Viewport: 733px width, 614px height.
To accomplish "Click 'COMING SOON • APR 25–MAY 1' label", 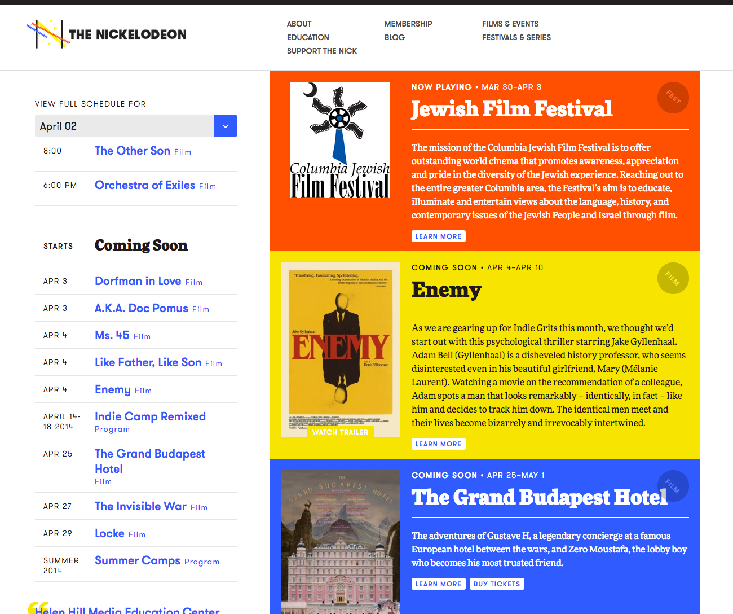I will point(478,475).
